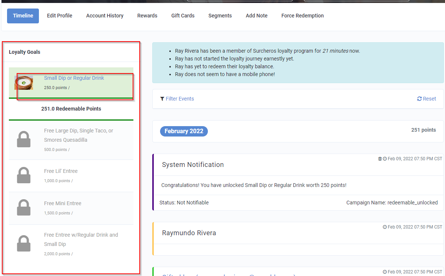
Task: Click the filter funnel icon
Action: point(162,99)
